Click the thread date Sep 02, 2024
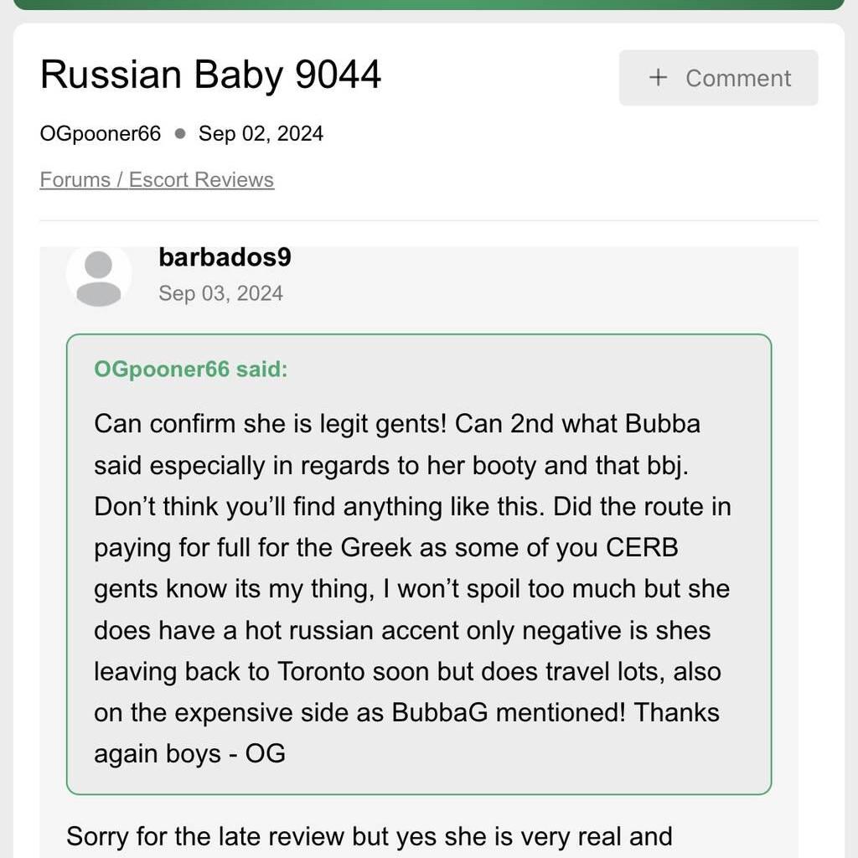The image size is (858, 858). tap(261, 133)
